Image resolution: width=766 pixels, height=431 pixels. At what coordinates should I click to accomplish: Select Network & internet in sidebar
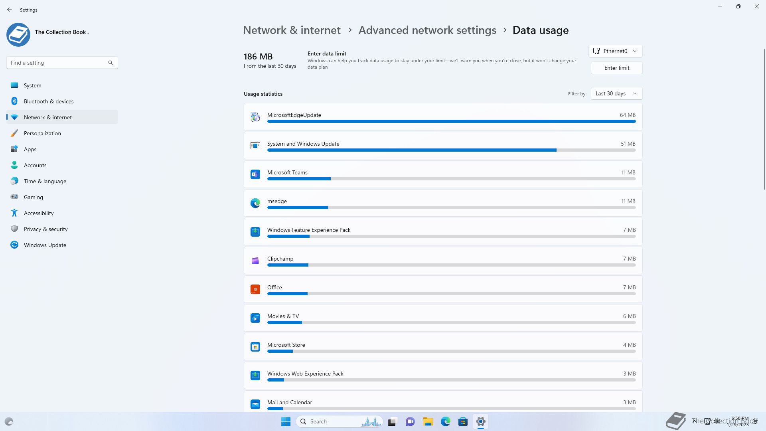62,117
